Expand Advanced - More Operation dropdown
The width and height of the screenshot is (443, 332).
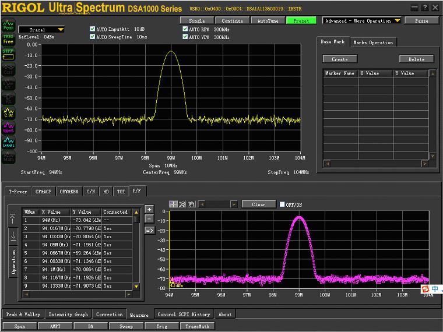pyautogui.click(x=397, y=20)
